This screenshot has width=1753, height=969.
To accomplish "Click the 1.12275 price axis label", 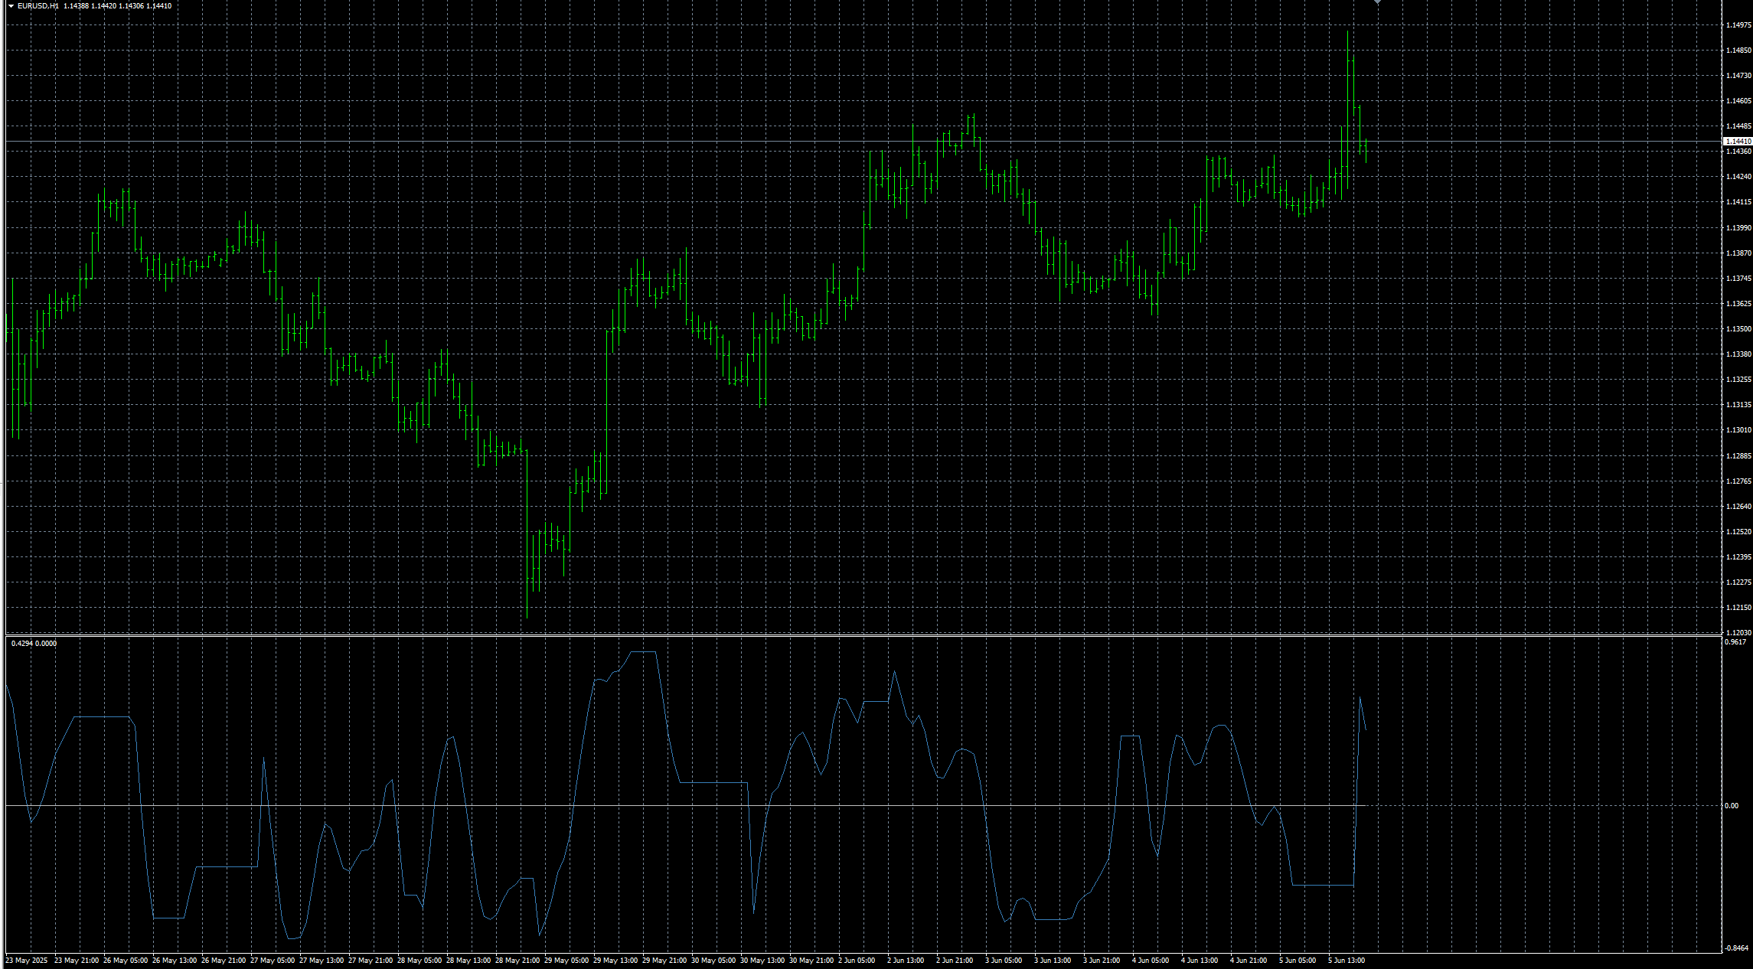I will coord(1738,582).
